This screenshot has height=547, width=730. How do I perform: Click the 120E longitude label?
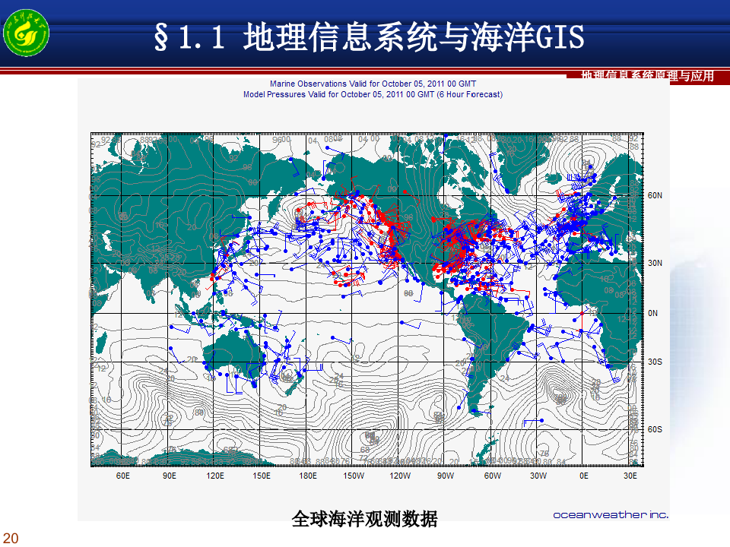215,476
